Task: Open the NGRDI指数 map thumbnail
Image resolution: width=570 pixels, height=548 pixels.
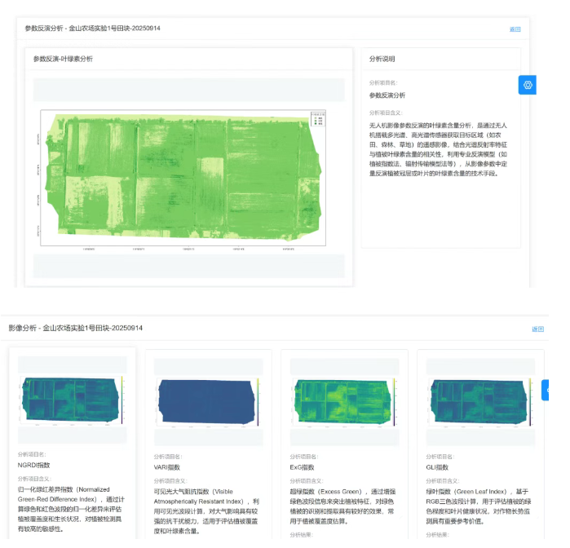Action: tap(73, 400)
